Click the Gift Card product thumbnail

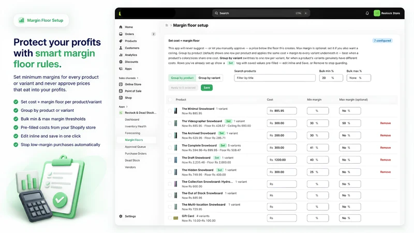(175, 218)
